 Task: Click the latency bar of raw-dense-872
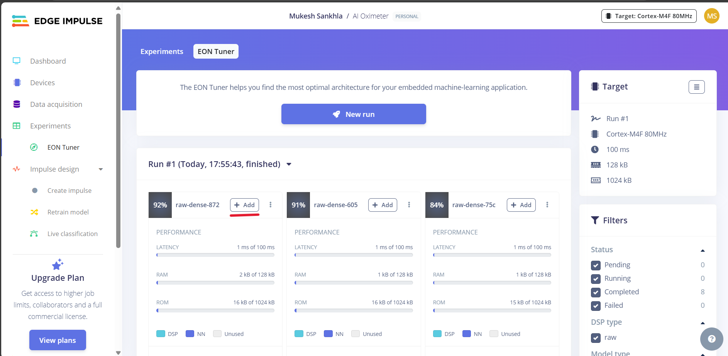click(215, 255)
